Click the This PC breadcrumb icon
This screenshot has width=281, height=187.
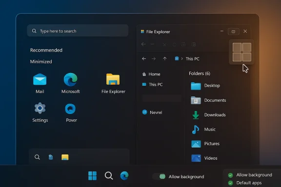coord(177,58)
